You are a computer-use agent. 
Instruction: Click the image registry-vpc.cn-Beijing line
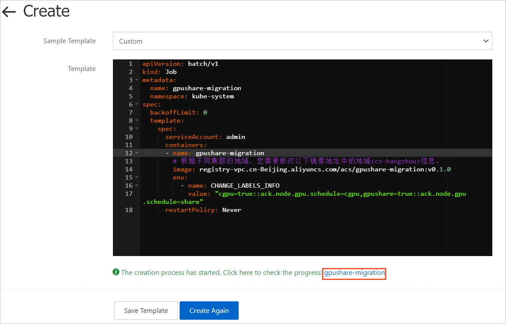[x=312, y=170]
